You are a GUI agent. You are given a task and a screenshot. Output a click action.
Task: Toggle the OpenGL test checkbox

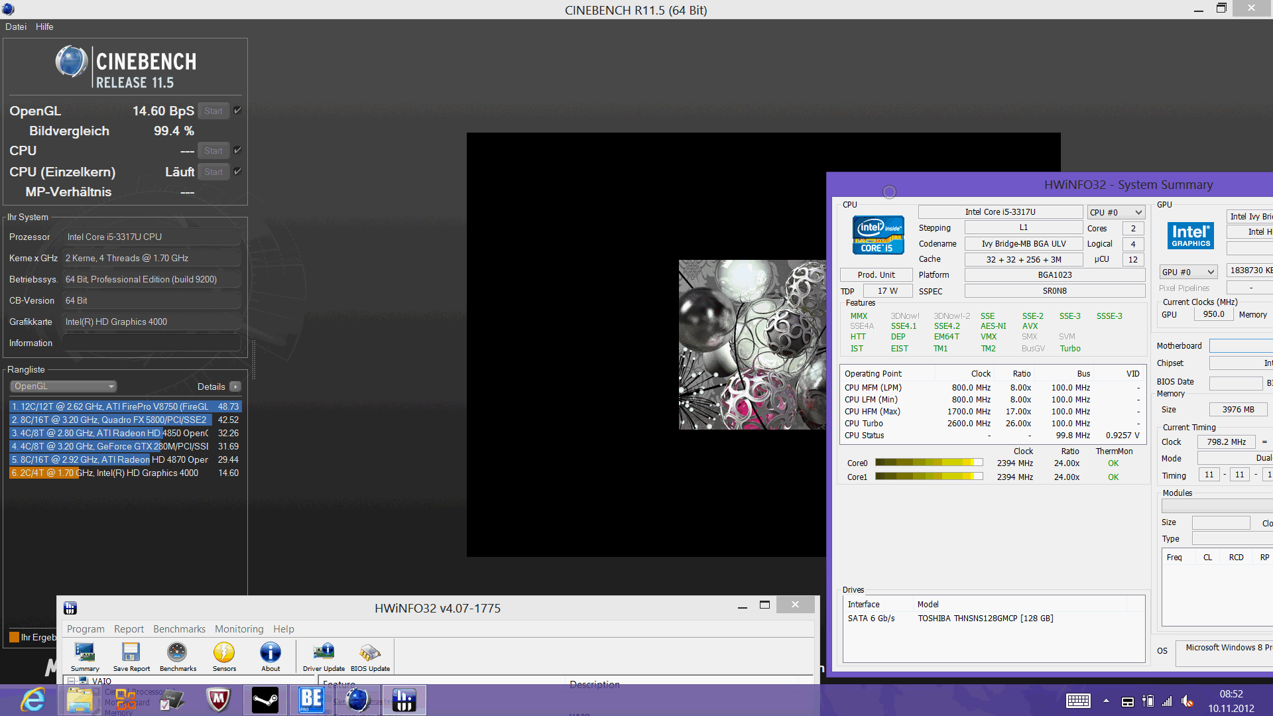click(237, 111)
